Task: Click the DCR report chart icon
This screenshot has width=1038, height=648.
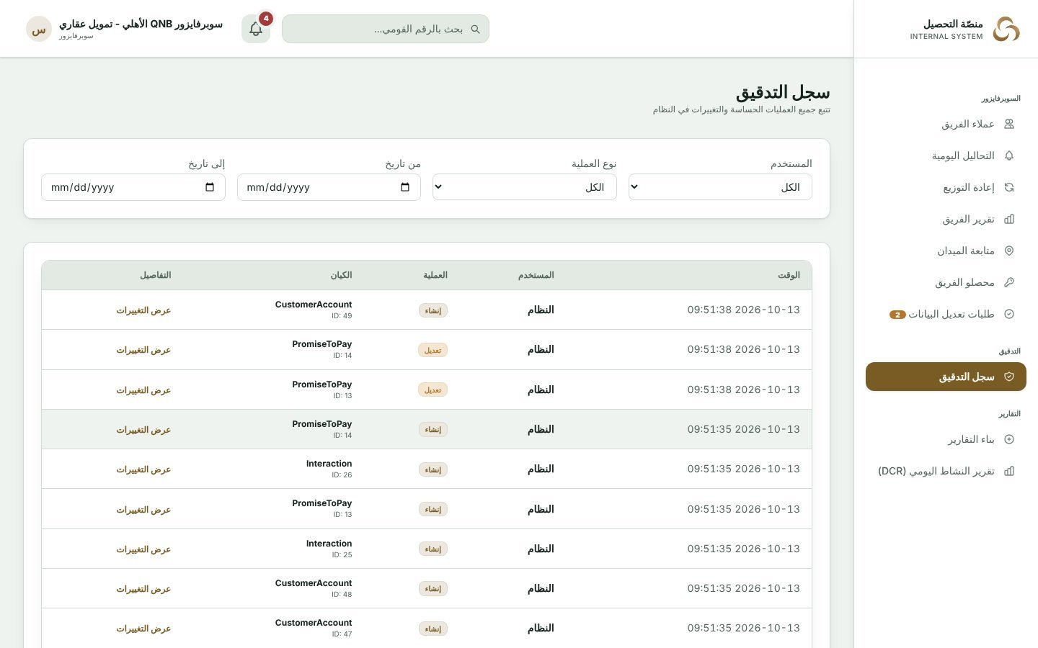Action: click(1009, 471)
